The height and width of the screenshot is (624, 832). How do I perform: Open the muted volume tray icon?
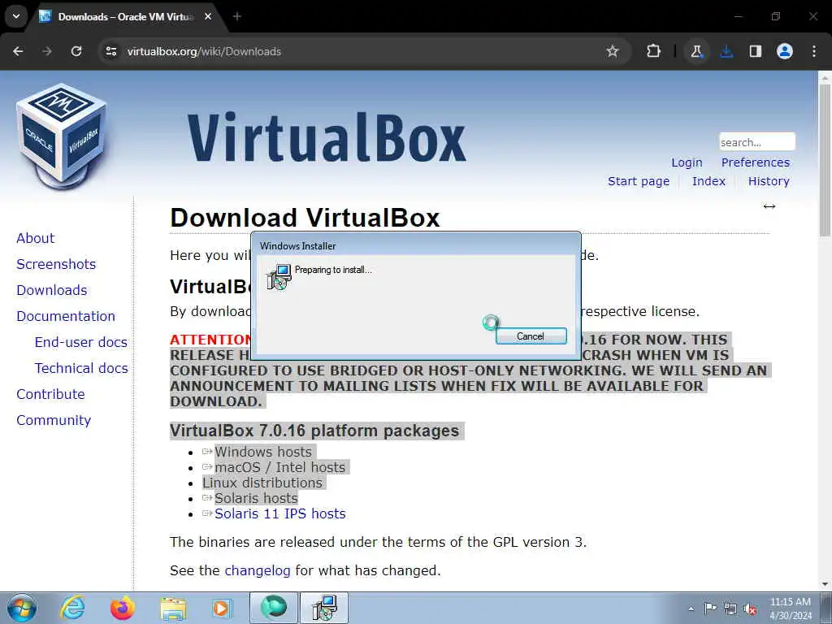pos(750,609)
